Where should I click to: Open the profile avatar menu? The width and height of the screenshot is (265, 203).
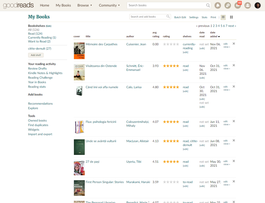(x=257, y=6)
